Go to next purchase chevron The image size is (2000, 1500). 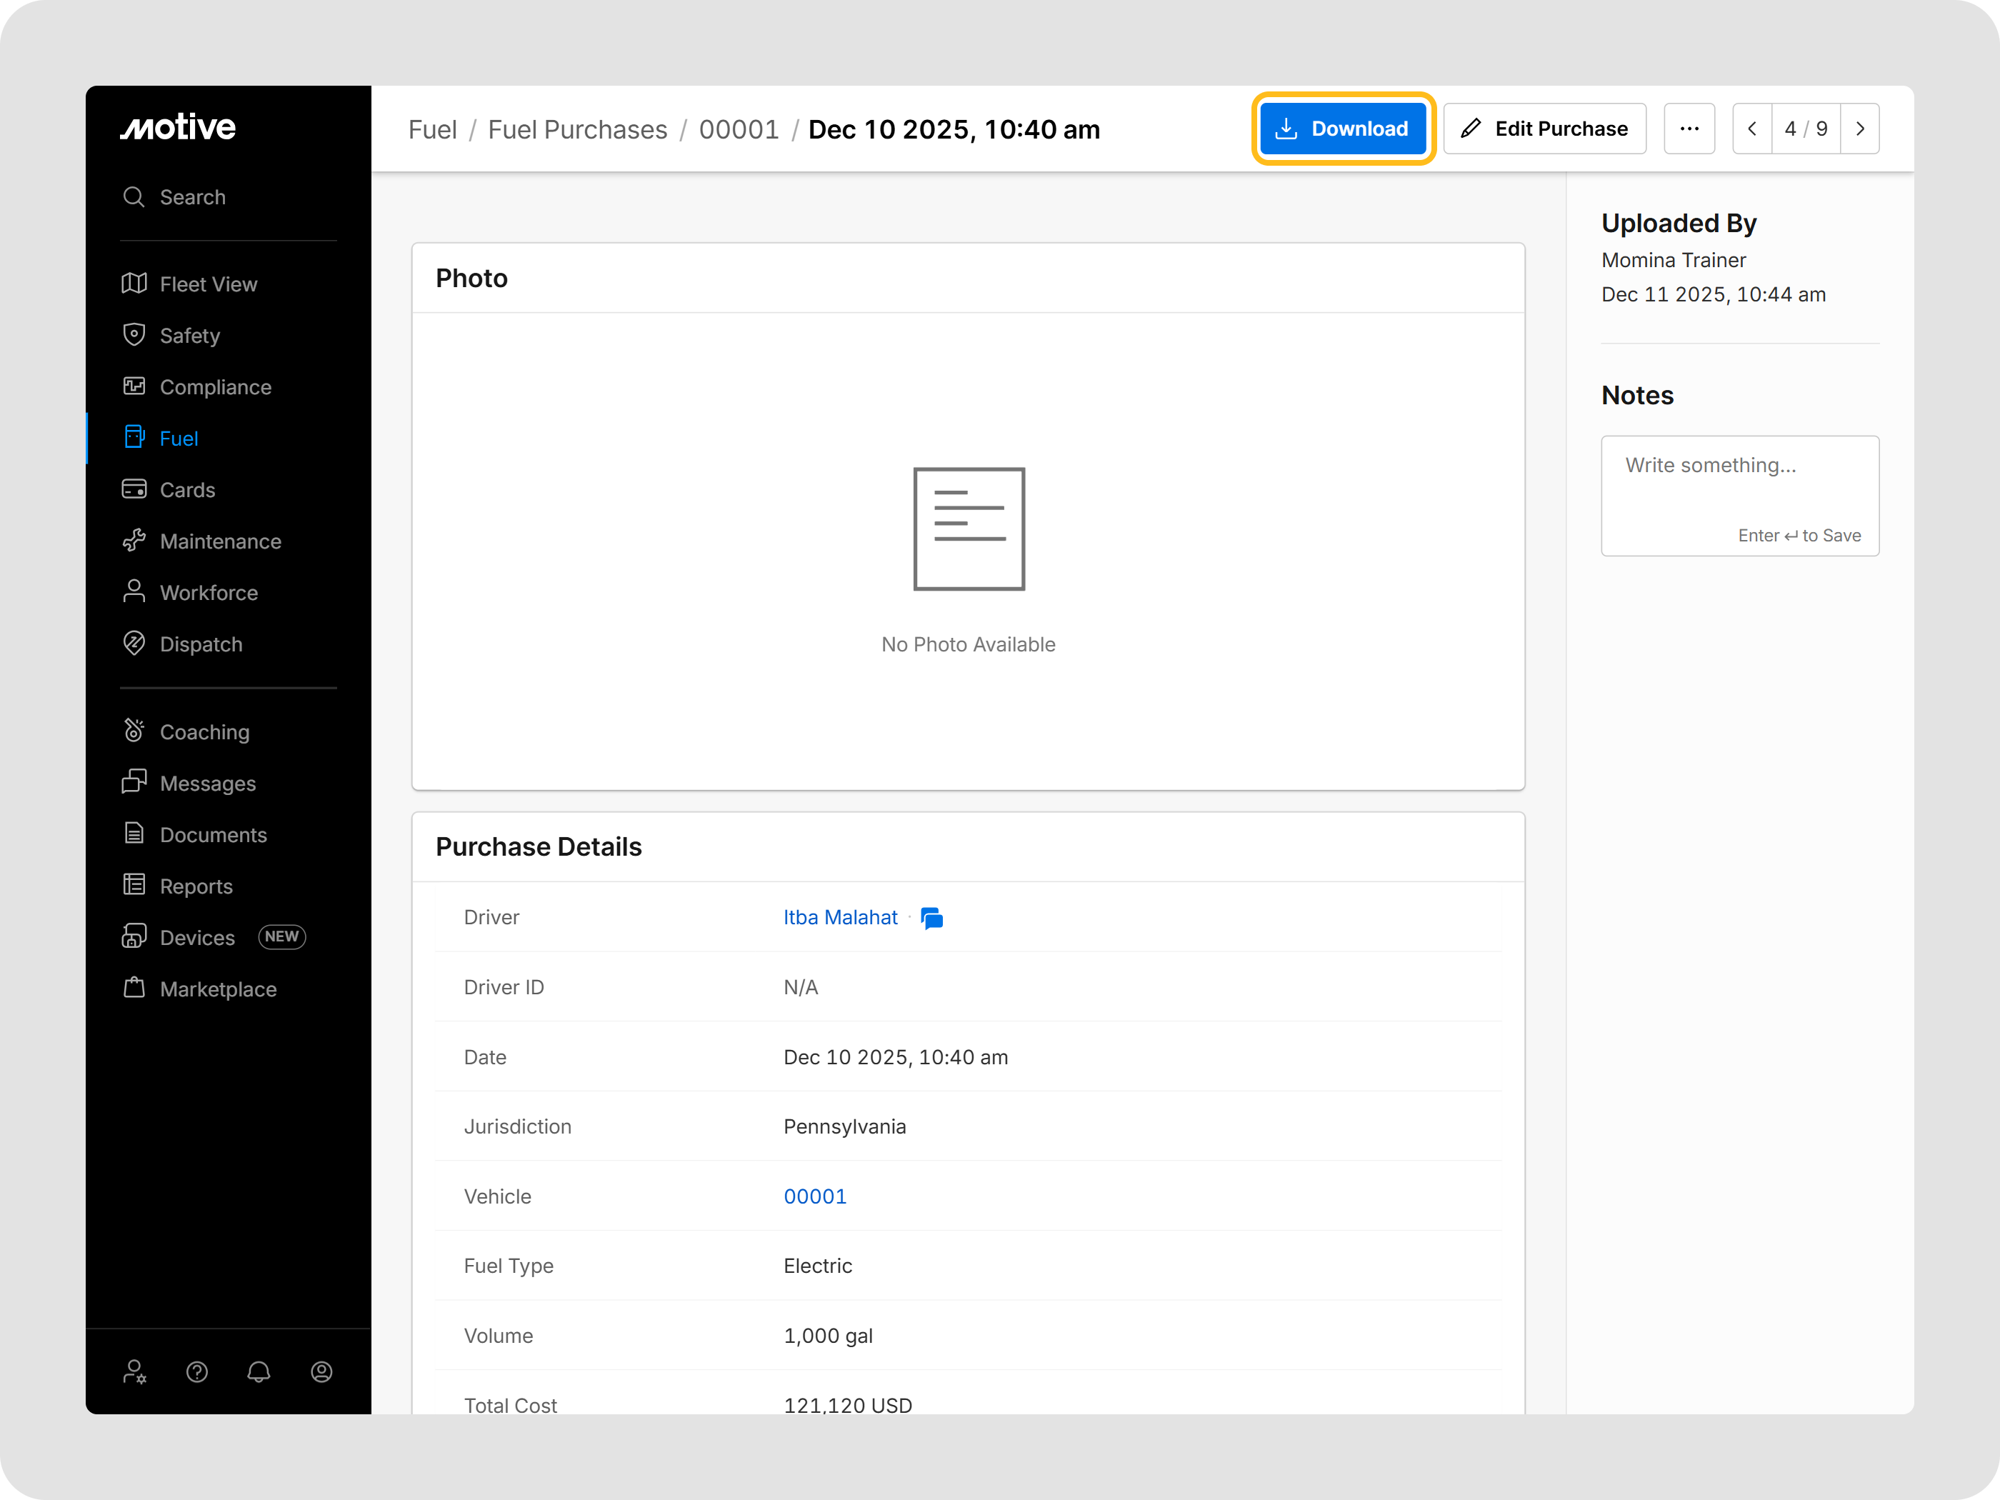tap(1859, 129)
